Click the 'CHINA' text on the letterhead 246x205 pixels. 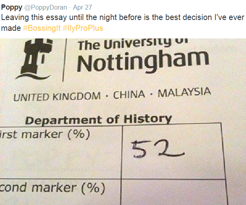point(129,94)
